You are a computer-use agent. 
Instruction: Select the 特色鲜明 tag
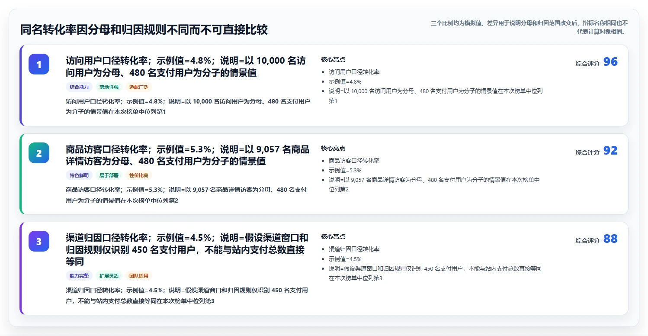click(79, 175)
